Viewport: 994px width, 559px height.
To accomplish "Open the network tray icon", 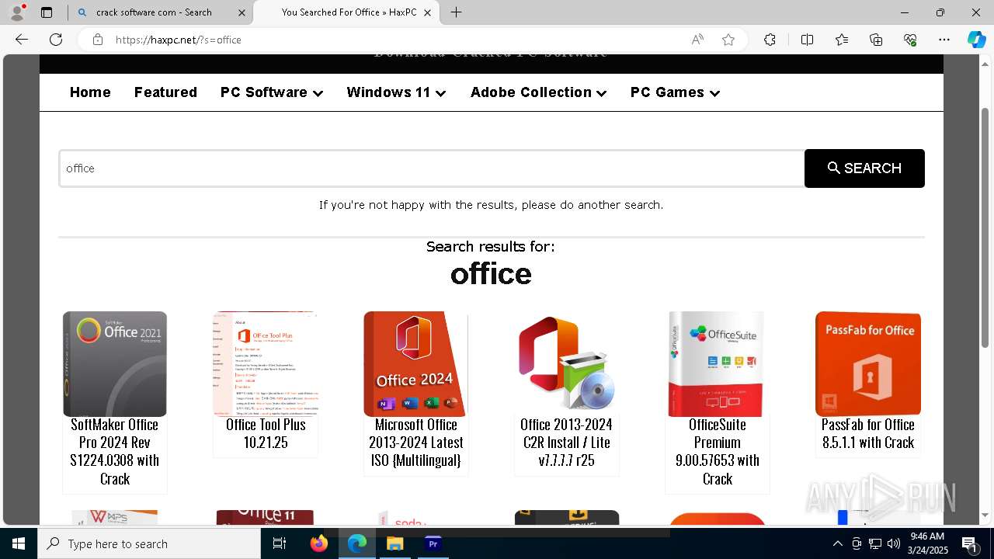I will coord(875,543).
